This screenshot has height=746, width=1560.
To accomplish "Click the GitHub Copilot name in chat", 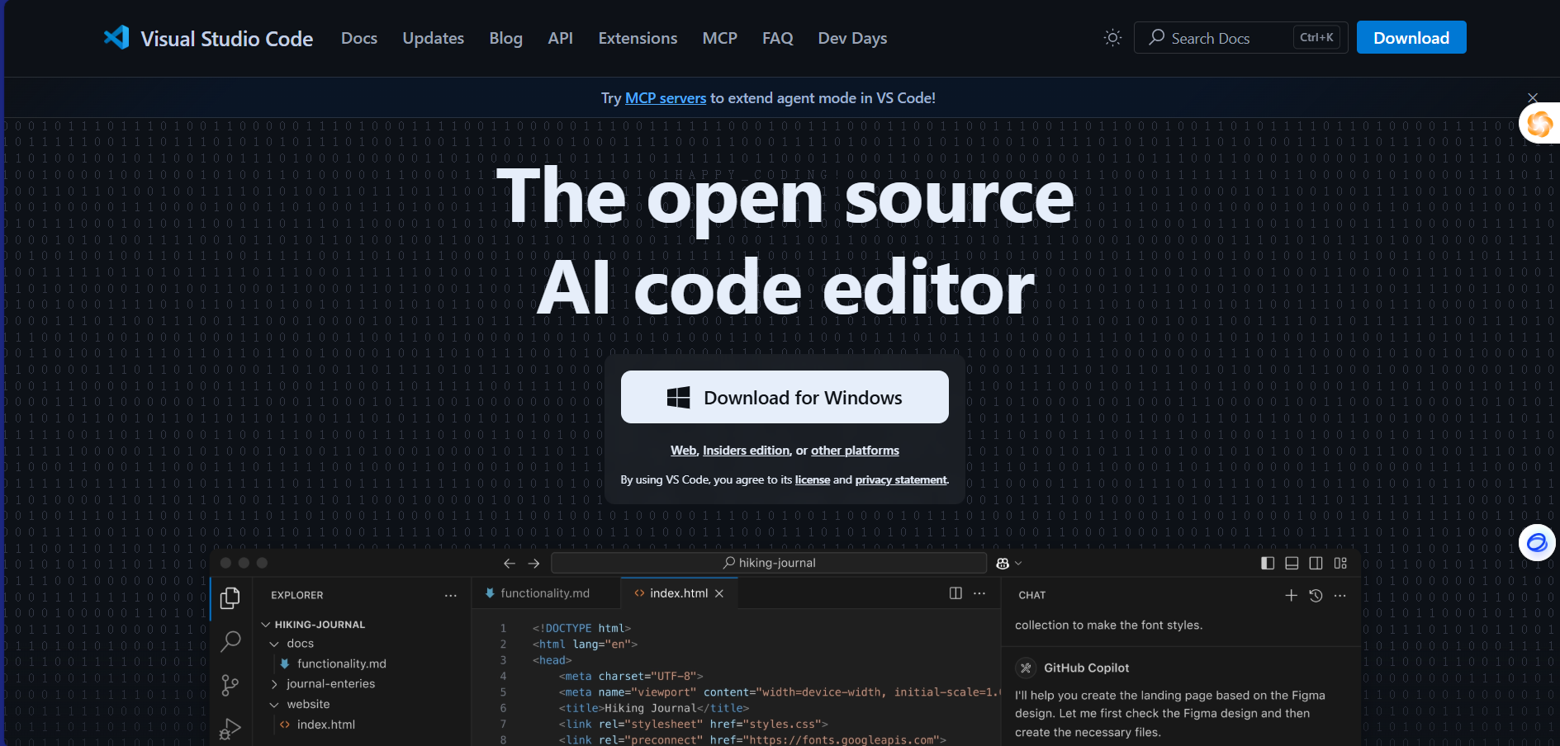I will coord(1086,668).
